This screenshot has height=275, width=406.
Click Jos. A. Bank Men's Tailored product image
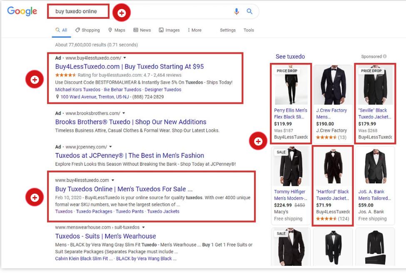pos(375,166)
